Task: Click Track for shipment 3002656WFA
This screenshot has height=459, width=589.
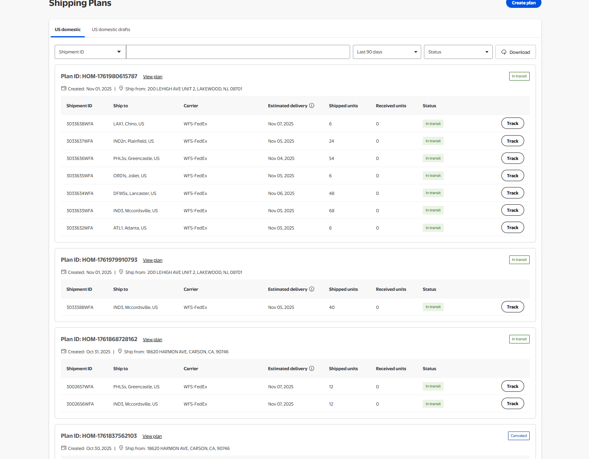Action: coord(512,404)
